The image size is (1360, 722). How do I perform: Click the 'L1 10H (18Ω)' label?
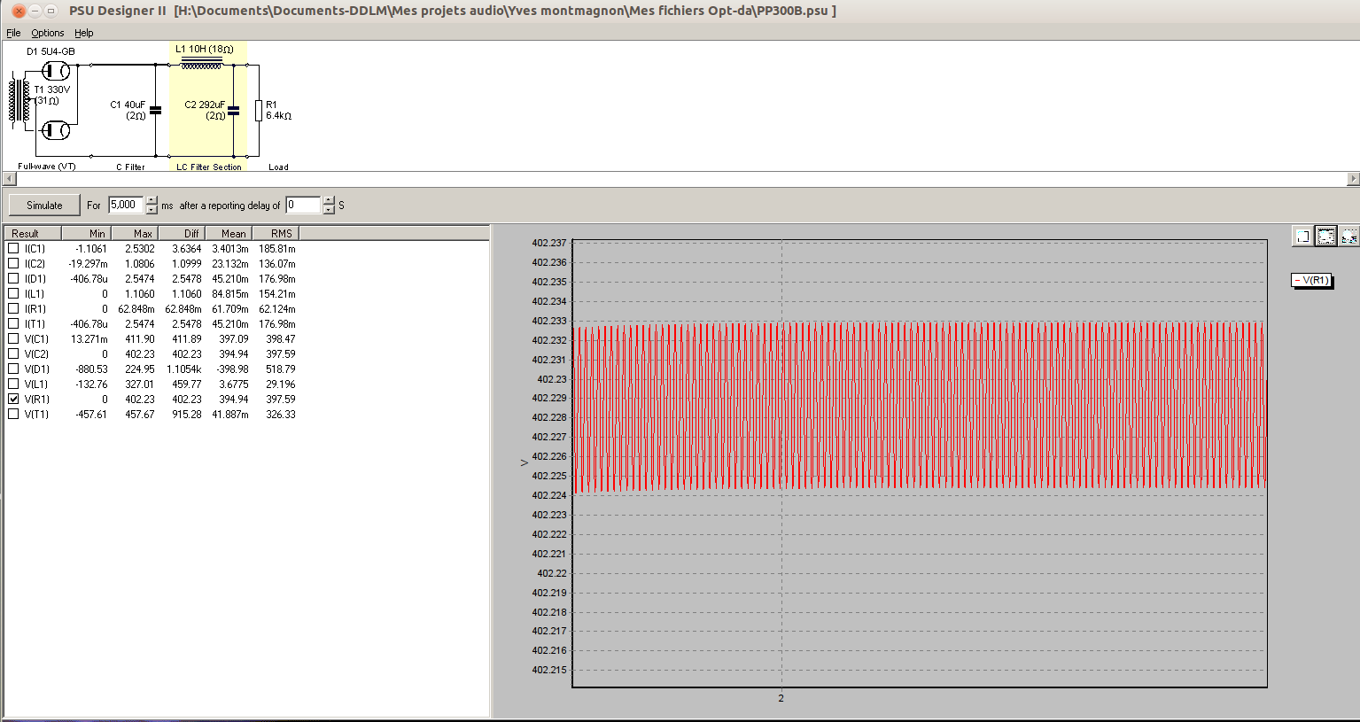coord(205,50)
